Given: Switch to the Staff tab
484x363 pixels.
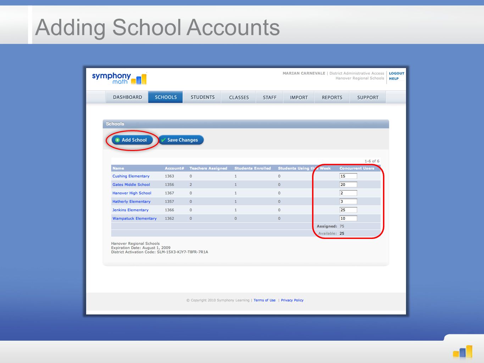Looking at the screenshot, I should point(269,97).
